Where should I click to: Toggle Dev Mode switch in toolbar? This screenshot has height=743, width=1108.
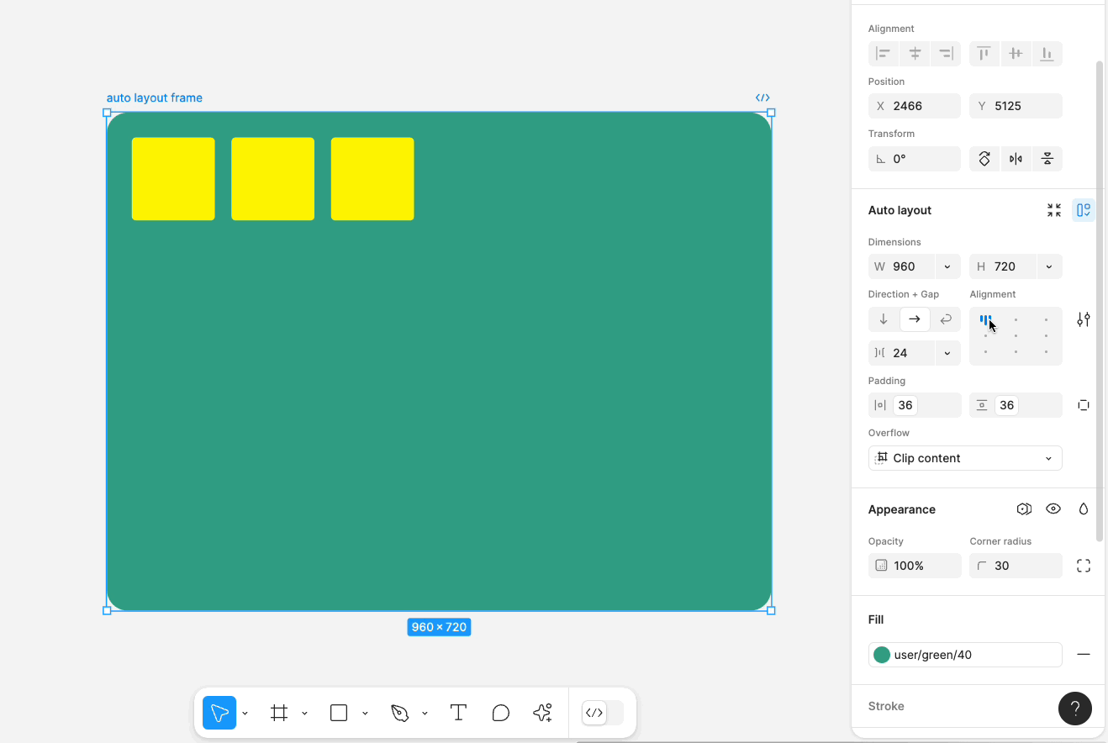[603, 713]
